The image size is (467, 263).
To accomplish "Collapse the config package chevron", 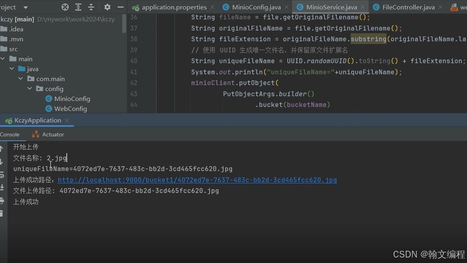I will [x=30, y=89].
